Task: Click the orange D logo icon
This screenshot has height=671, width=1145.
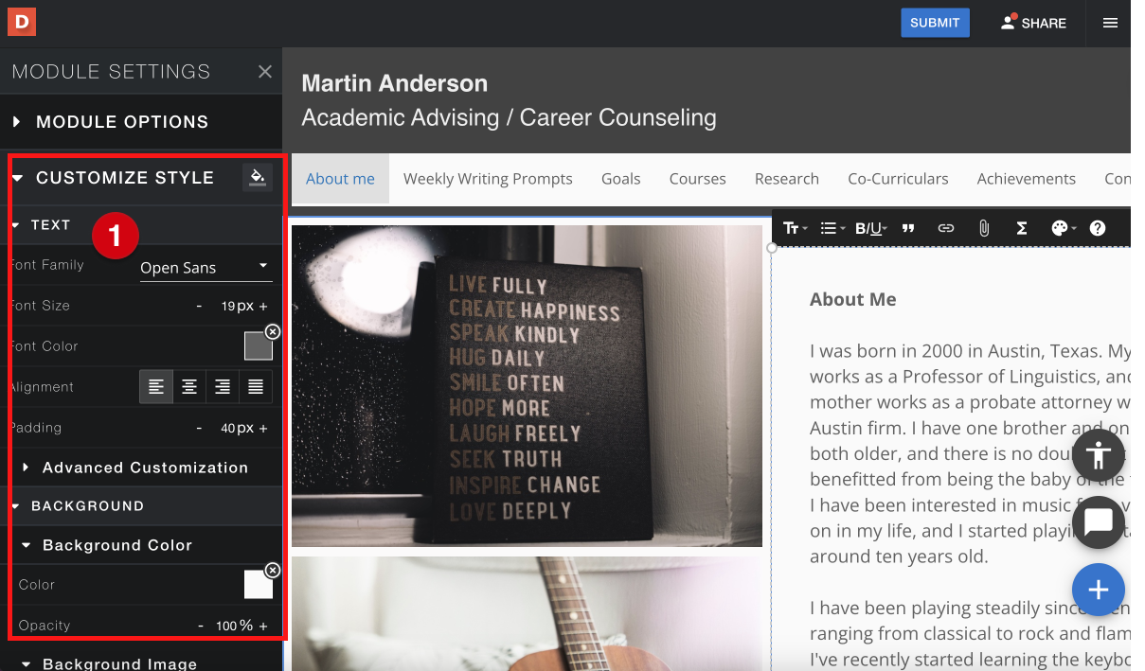Action: (22, 20)
